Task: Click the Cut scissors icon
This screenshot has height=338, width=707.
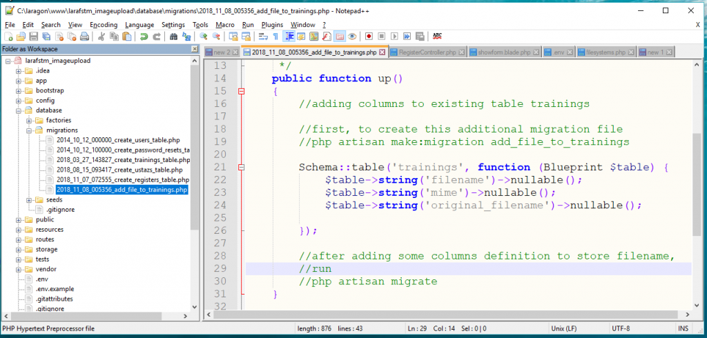Action: point(101,36)
